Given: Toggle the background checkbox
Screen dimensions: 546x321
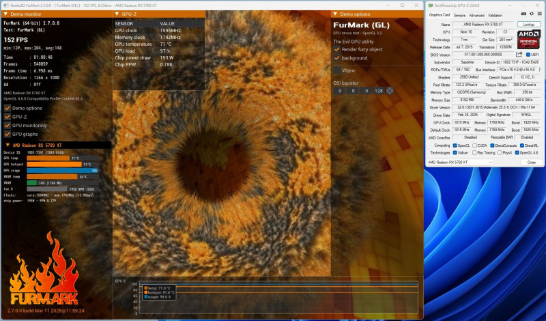Looking at the screenshot, I should [x=336, y=58].
